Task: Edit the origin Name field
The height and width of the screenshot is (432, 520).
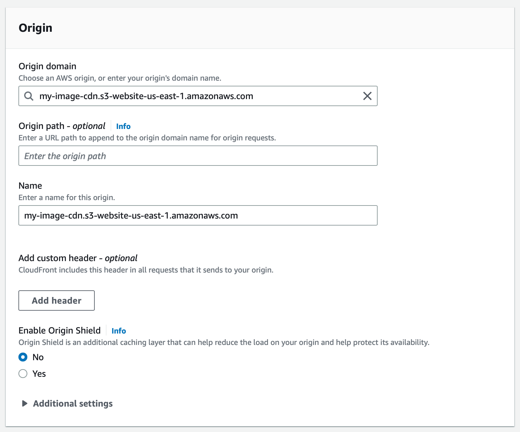Action: point(198,215)
